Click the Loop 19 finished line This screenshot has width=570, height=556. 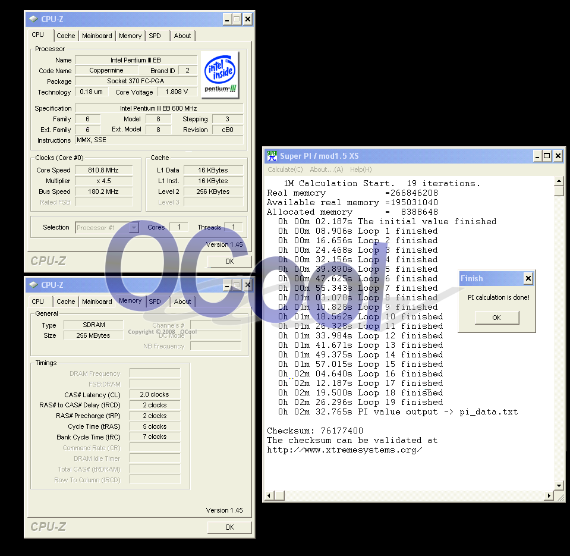coord(361,402)
